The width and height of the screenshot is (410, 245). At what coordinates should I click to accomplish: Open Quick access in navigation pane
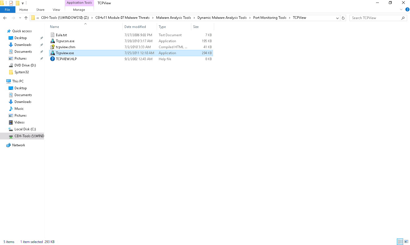click(22, 31)
